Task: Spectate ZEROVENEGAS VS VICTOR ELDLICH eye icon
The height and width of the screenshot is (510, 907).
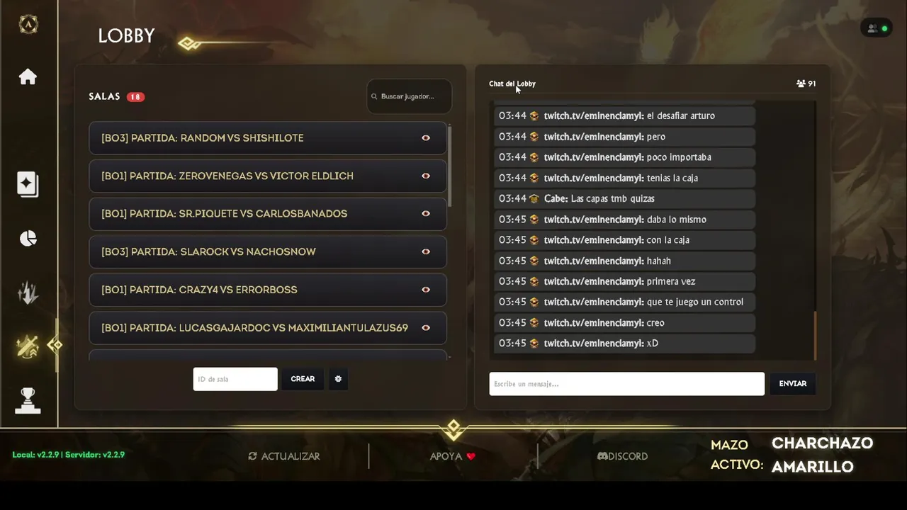Action: [x=426, y=176]
